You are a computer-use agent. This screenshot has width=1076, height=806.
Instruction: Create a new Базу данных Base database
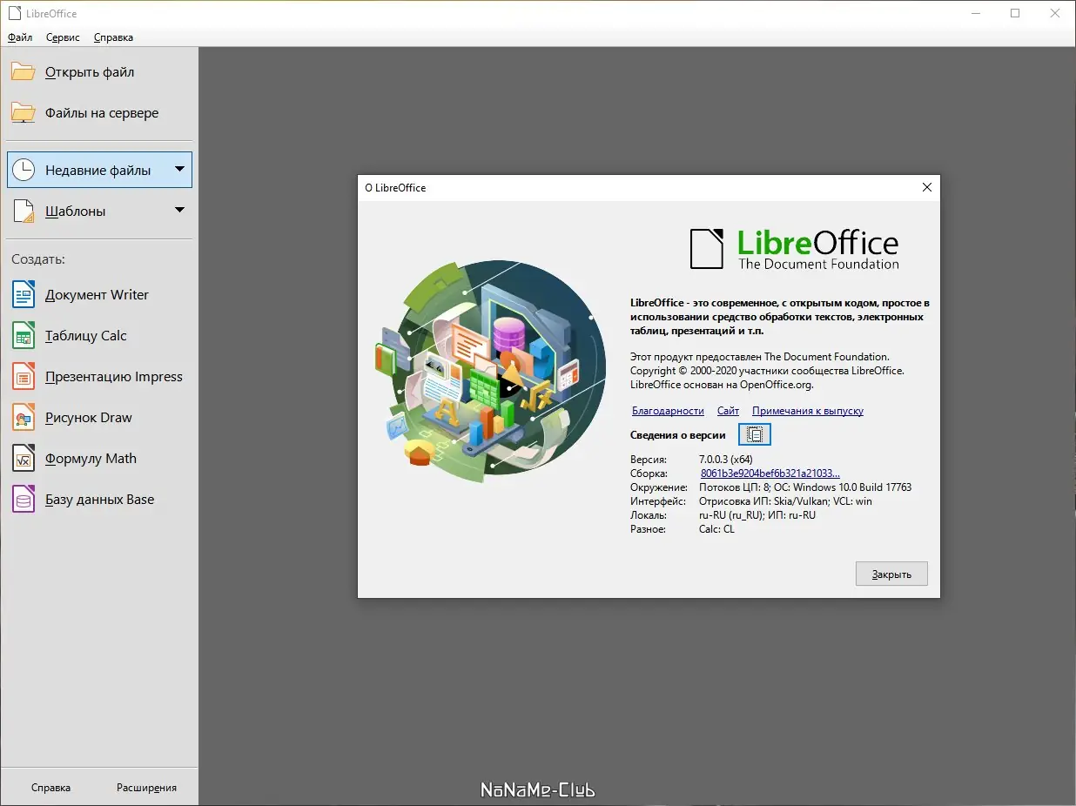pyautogui.click(x=99, y=499)
